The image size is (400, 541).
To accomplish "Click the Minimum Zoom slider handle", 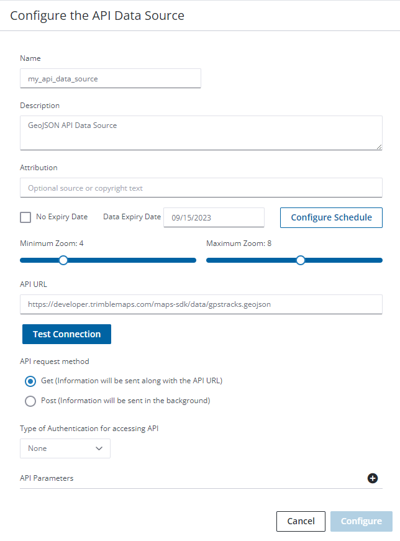I will 63,260.
